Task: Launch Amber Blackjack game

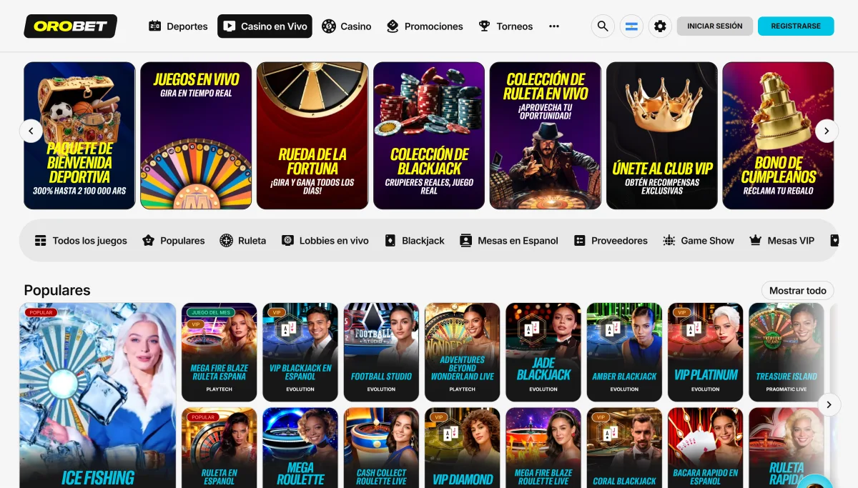Action: pos(624,352)
